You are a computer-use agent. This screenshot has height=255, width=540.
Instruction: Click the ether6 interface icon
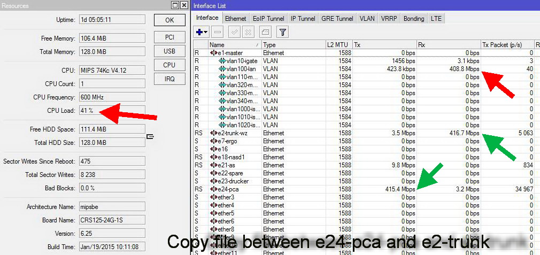click(x=213, y=221)
